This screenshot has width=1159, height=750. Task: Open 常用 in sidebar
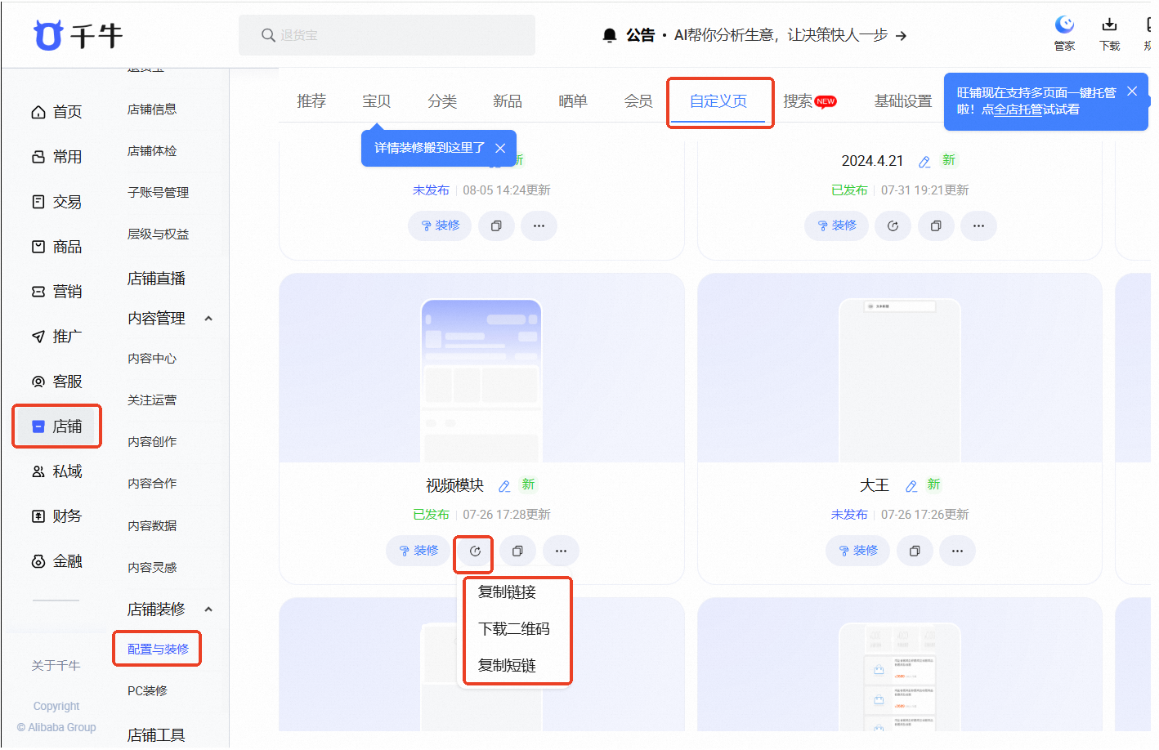point(56,157)
